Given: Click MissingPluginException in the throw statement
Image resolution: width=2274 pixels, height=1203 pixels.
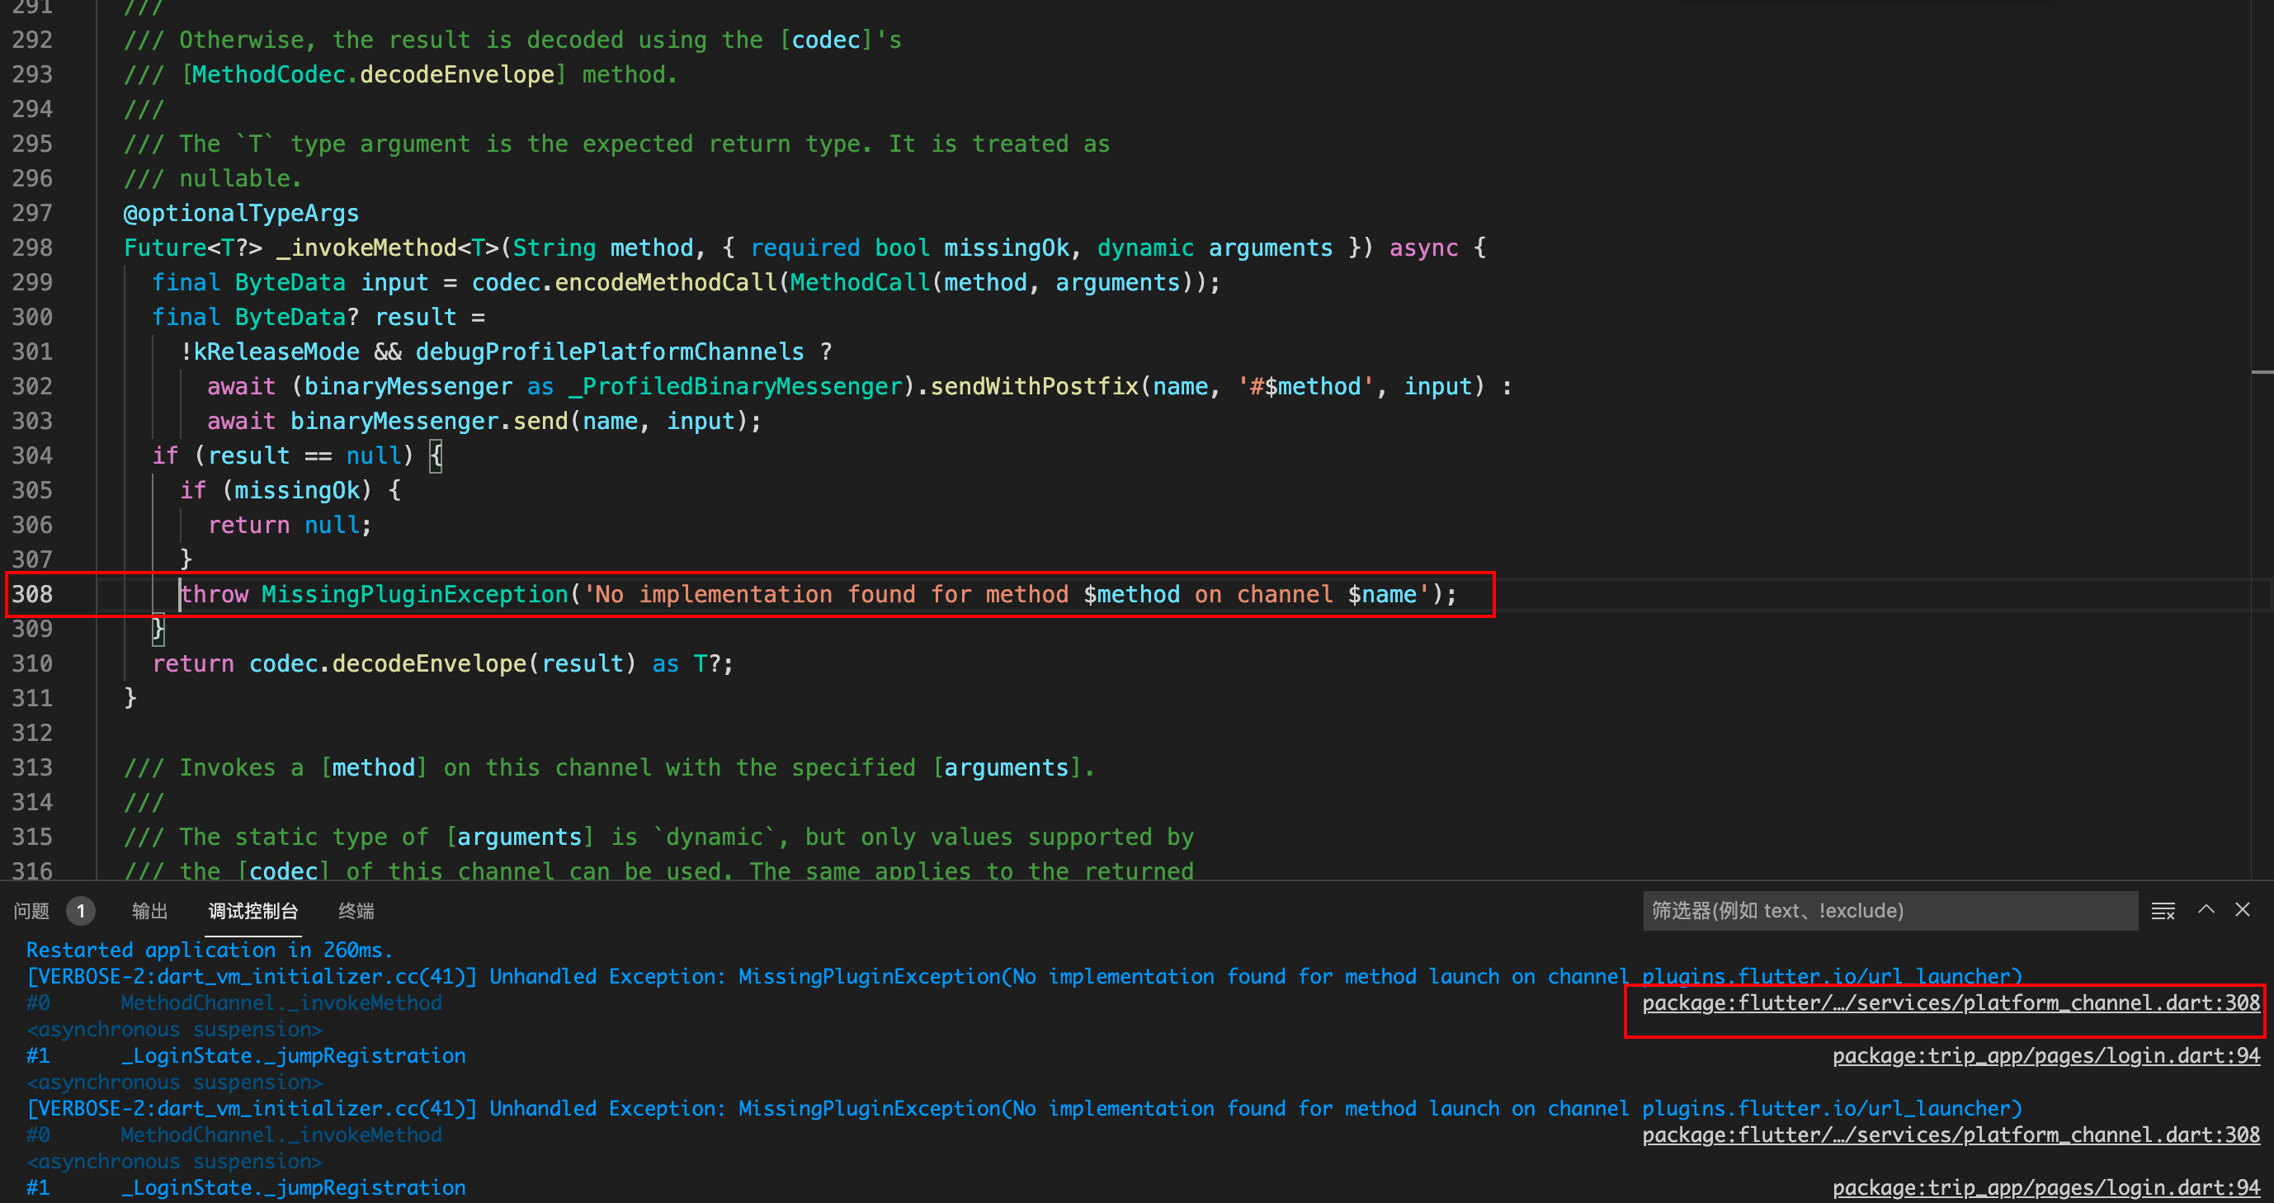Looking at the screenshot, I should tap(415, 595).
